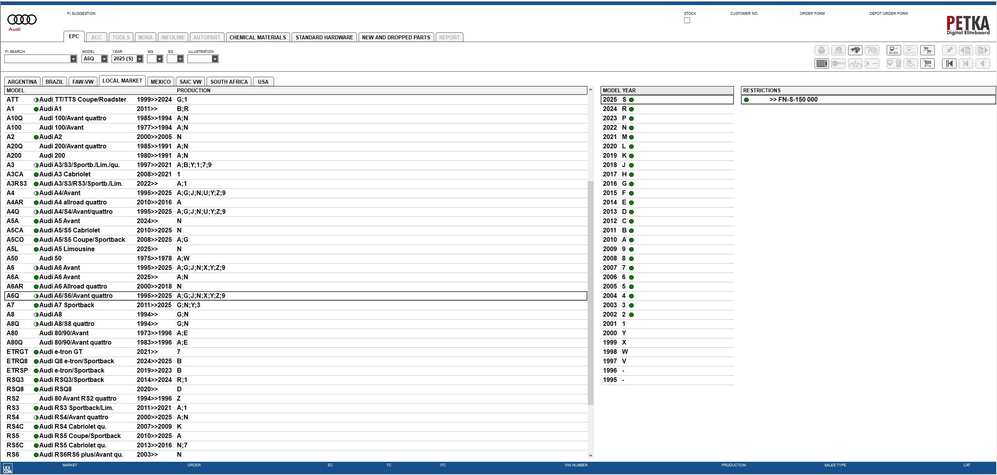Click the question mark and @ icon
Viewport: 997px width, 475px height.
[x=872, y=50]
